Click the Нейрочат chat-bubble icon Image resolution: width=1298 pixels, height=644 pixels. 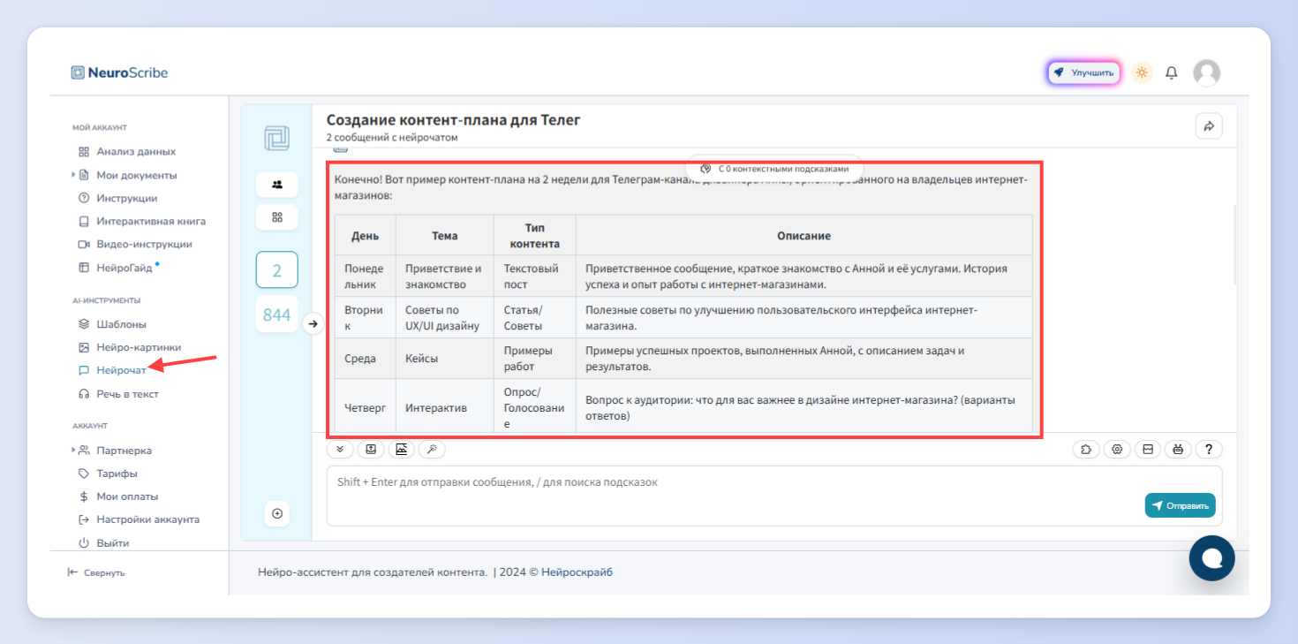click(84, 371)
